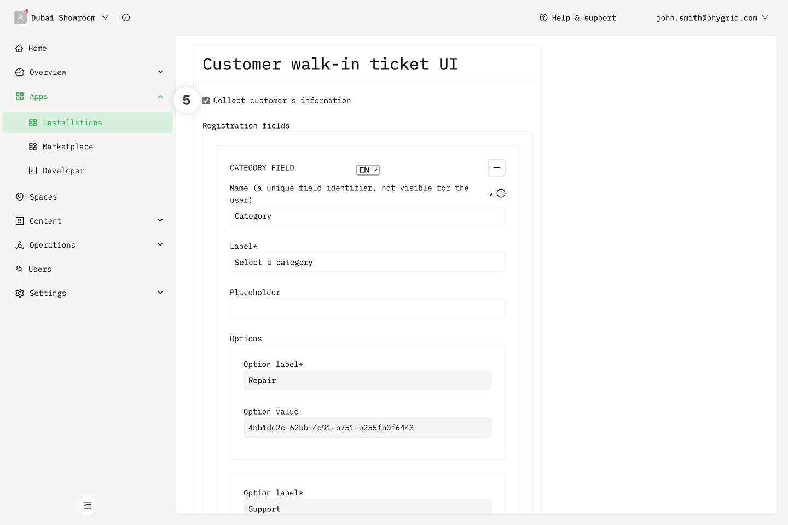788x525 pixels.
Task: Click the Spaces location pin icon
Action: click(x=20, y=197)
